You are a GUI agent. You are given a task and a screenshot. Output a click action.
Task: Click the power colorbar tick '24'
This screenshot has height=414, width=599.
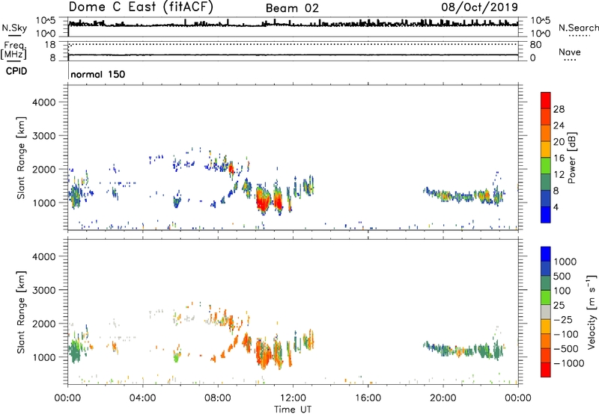tap(559, 126)
